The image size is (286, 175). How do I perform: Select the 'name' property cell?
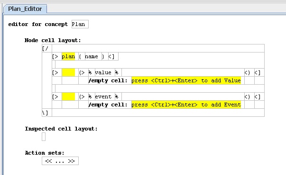coord(92,56)
